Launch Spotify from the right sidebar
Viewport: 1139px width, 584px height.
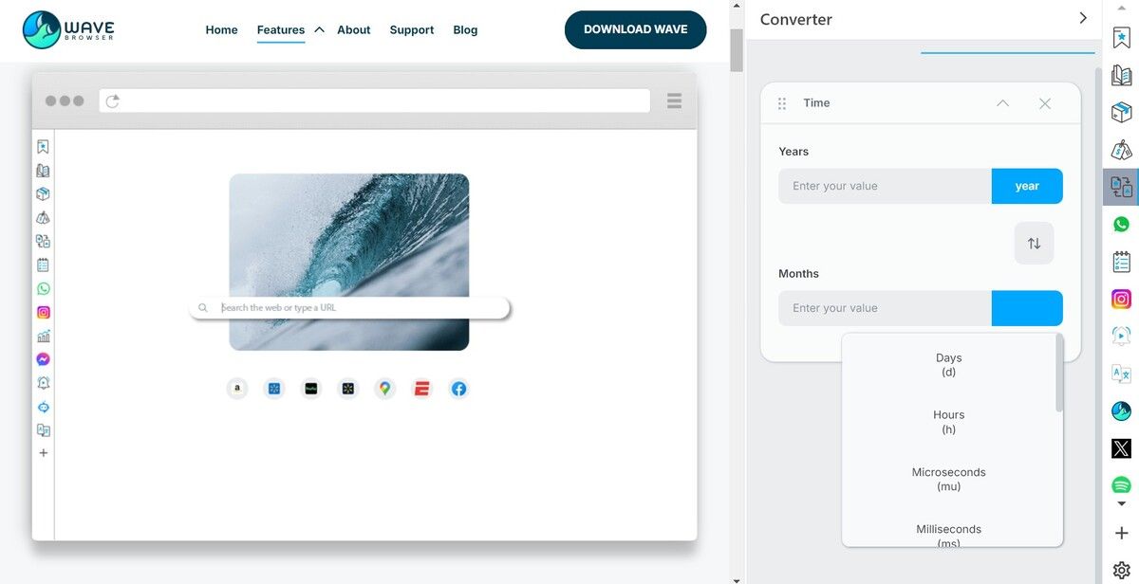(1121, 485)
